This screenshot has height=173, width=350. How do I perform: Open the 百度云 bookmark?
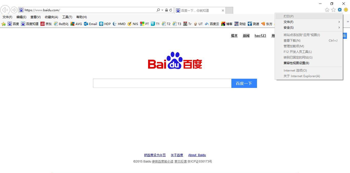[212, 24]
